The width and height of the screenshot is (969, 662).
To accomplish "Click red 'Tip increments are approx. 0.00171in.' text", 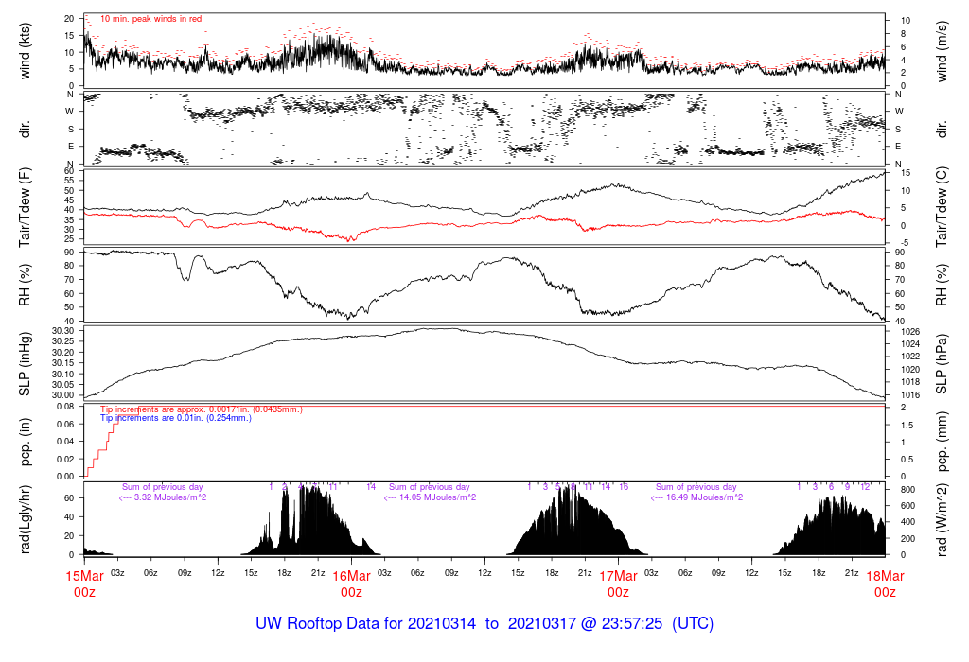I will coord(202,409).
